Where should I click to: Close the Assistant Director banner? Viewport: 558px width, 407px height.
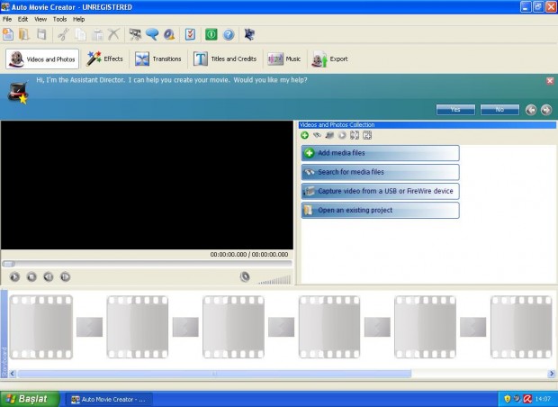pos(550,81)
